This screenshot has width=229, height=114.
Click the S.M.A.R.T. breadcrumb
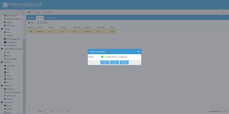coord(49,12)
